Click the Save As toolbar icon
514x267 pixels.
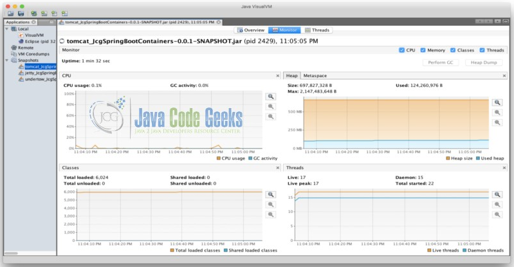coord(21,14)
